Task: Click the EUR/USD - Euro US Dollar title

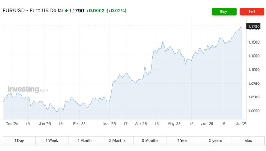Action: 33,11
